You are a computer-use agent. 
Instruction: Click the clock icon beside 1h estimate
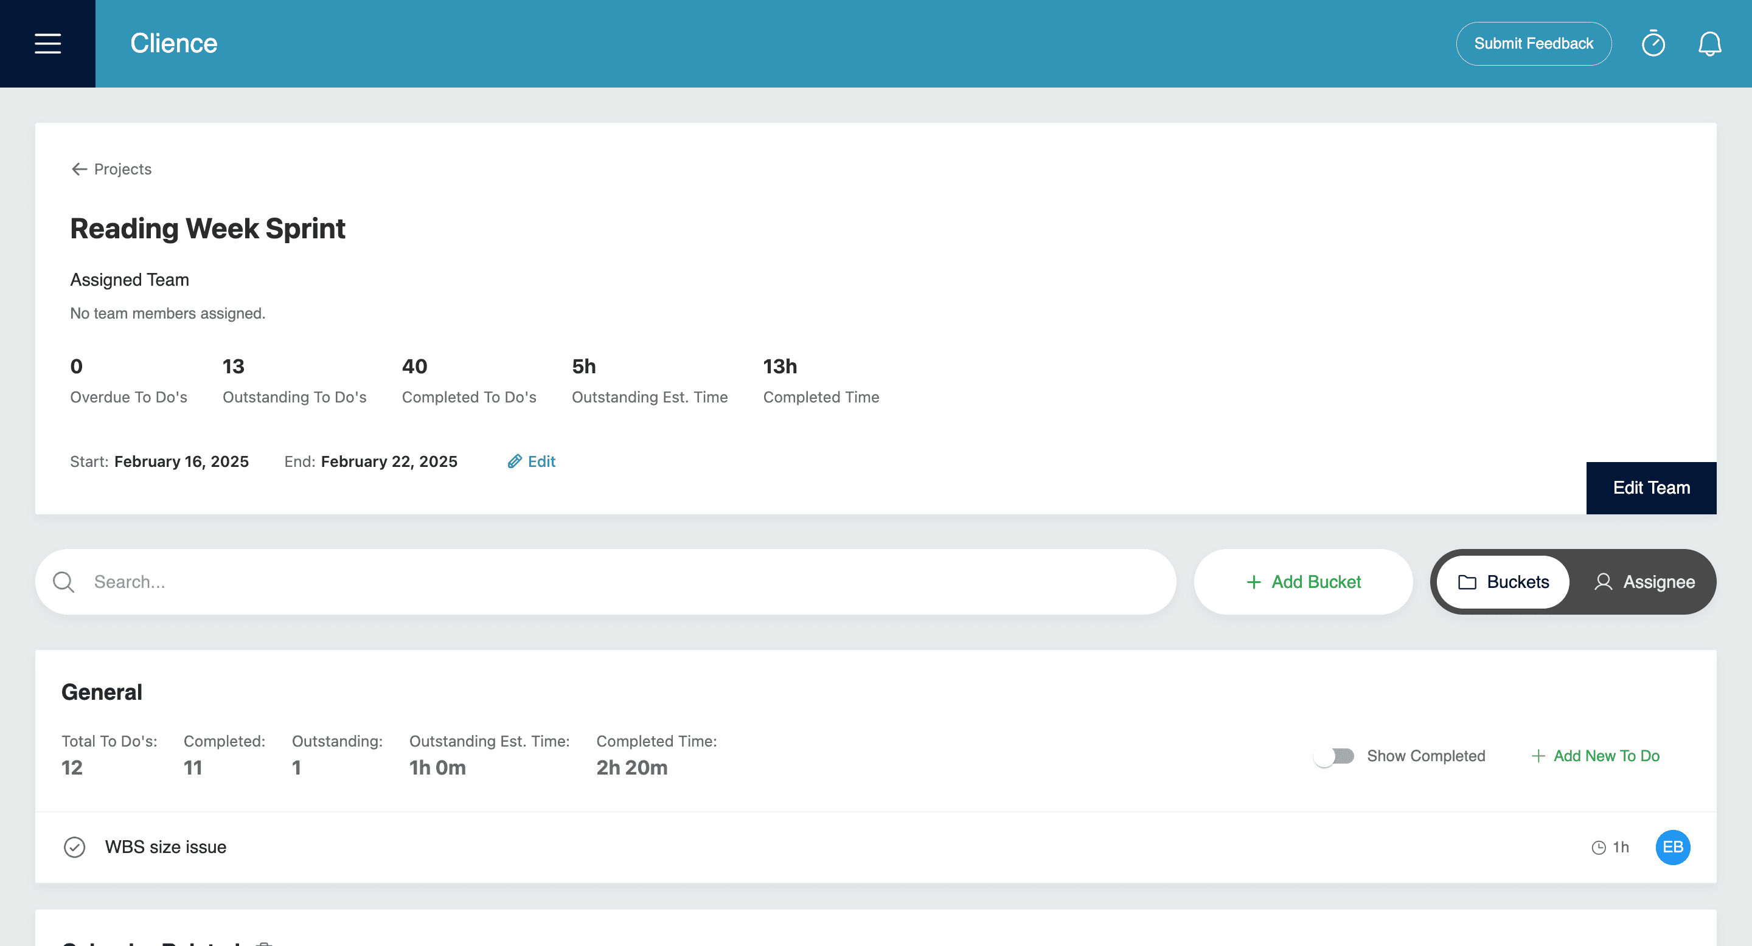click(x=1600, y=848)
